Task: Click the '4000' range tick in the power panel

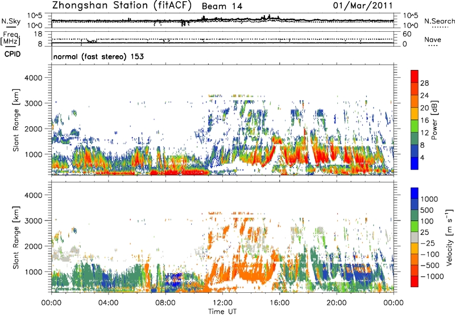Action: tap(33, 78)
